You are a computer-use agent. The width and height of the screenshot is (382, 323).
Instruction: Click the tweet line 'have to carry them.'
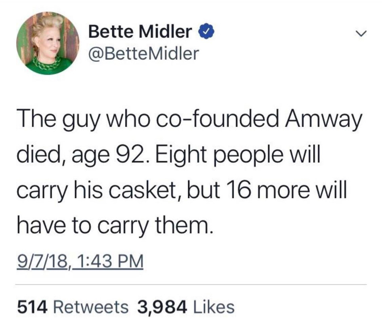point(114,228)
